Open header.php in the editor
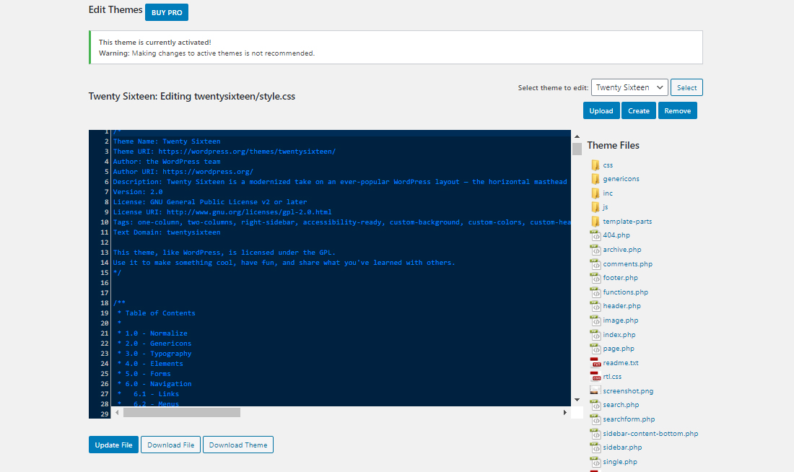This screenshot has width=794, height=472. (x=621, y=306)
